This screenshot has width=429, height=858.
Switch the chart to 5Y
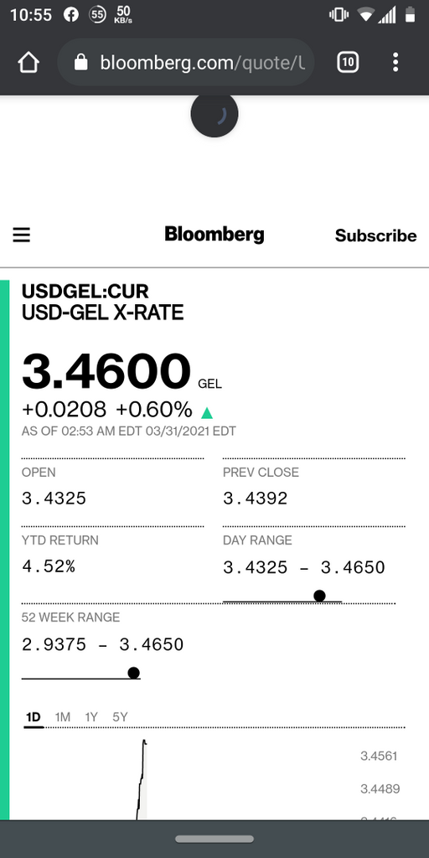tap(120, 717)
